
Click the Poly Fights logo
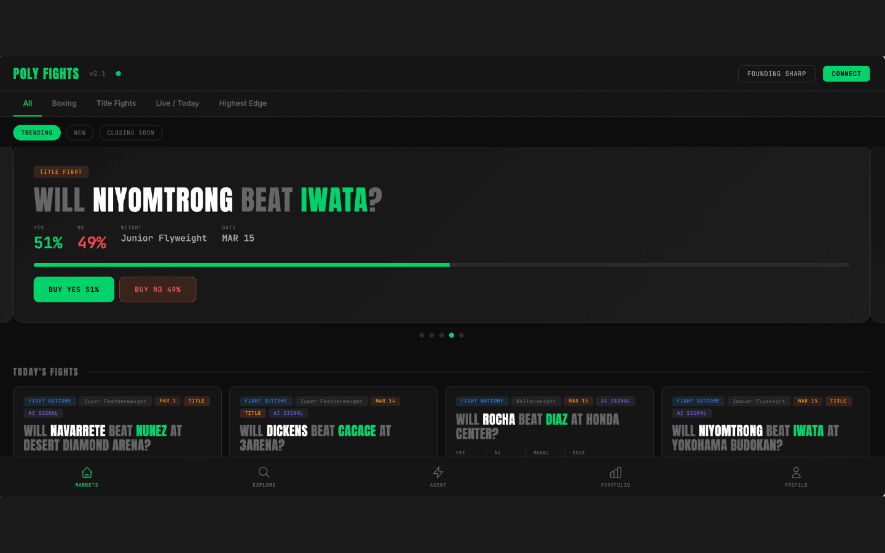coord(46,73)
